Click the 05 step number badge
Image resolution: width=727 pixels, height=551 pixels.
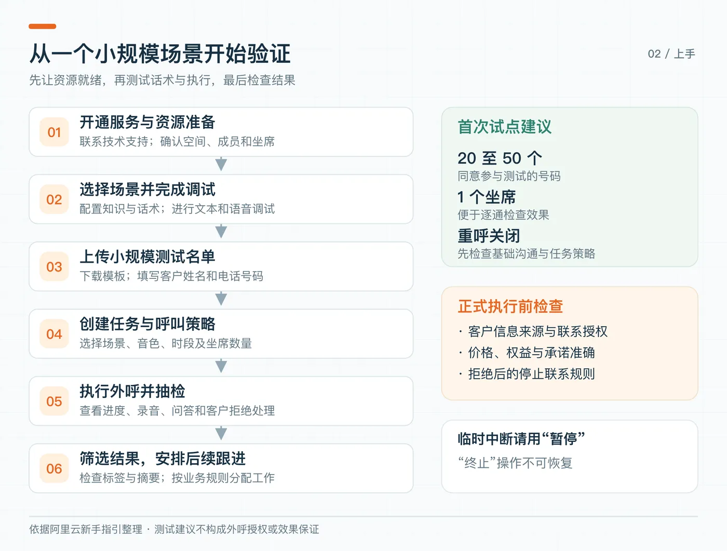(x=54, y=401)
